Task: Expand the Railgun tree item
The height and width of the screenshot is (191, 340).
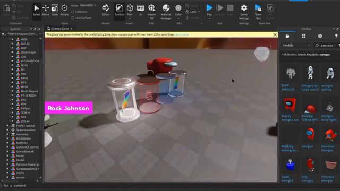Action: [12, 108]
